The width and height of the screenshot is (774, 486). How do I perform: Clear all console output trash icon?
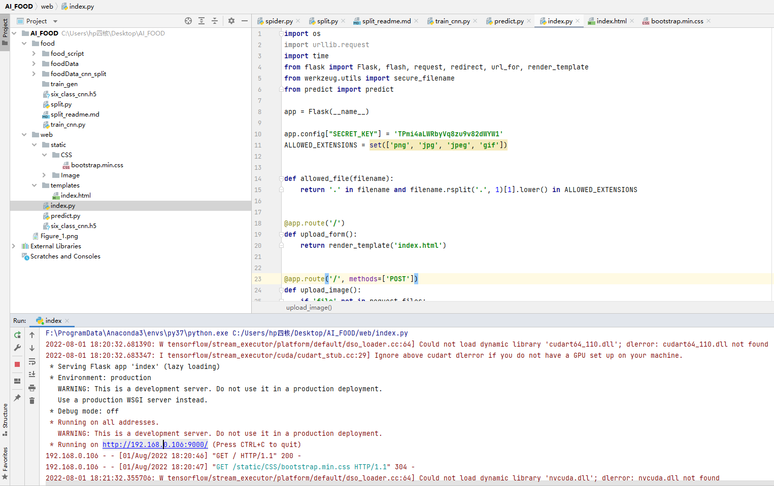coord(32,401)
